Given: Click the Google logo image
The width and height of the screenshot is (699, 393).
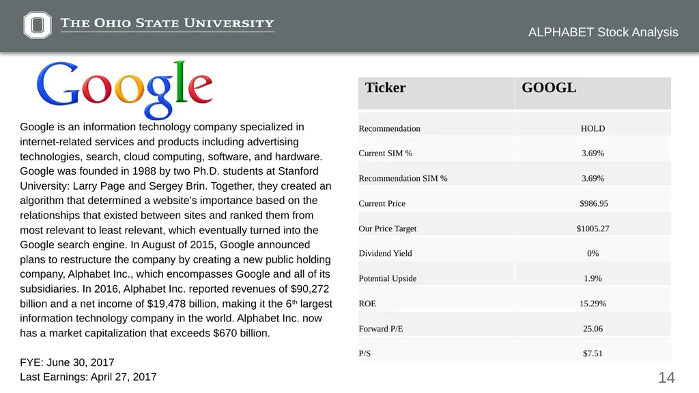Looking at the screenshot, I should coord(125,90).
